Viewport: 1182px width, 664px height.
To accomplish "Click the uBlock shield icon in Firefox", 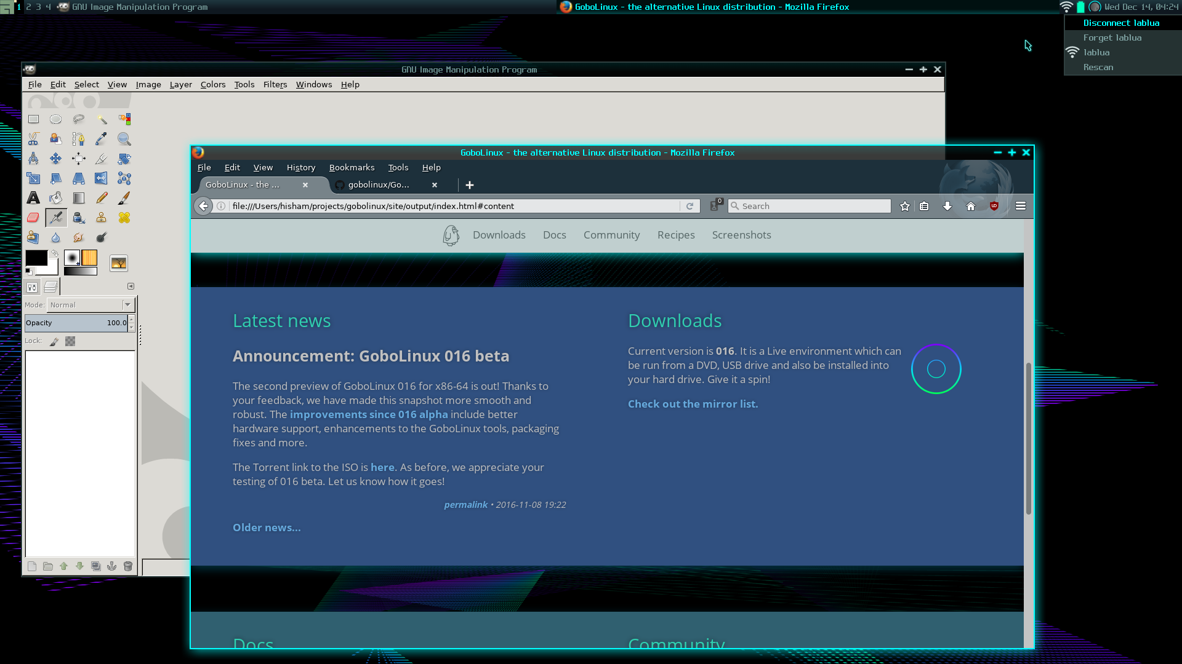I will 994,206.
